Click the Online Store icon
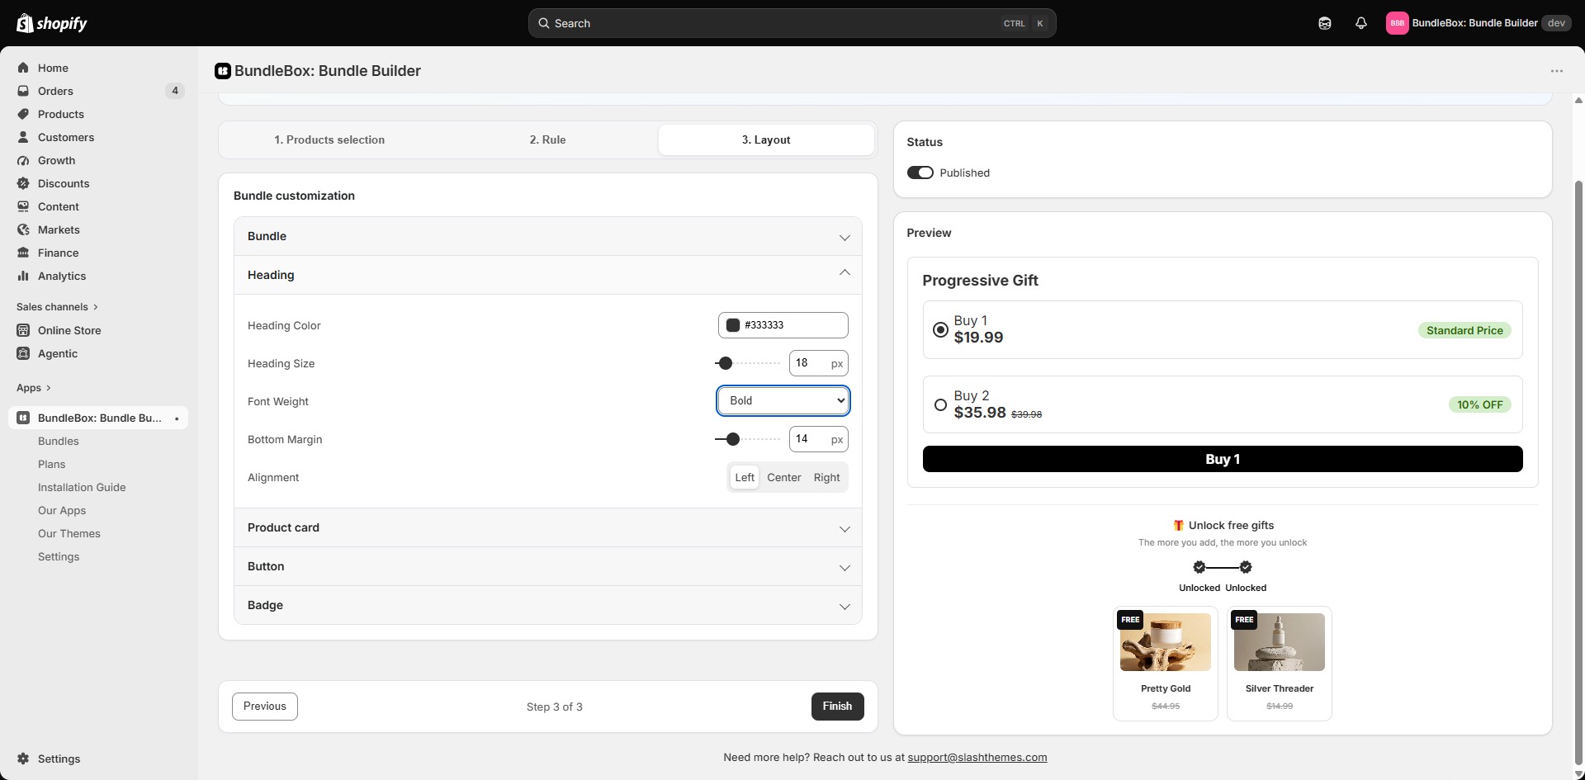 coord(23,330)
